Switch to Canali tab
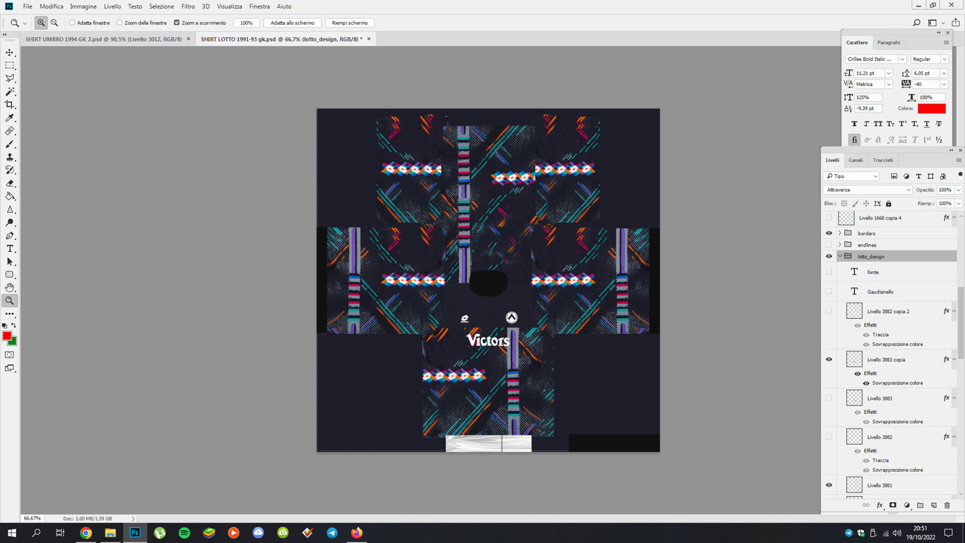The height and width of the screenshot is (543, 965). pyautogui.click(x=856, y=160)
